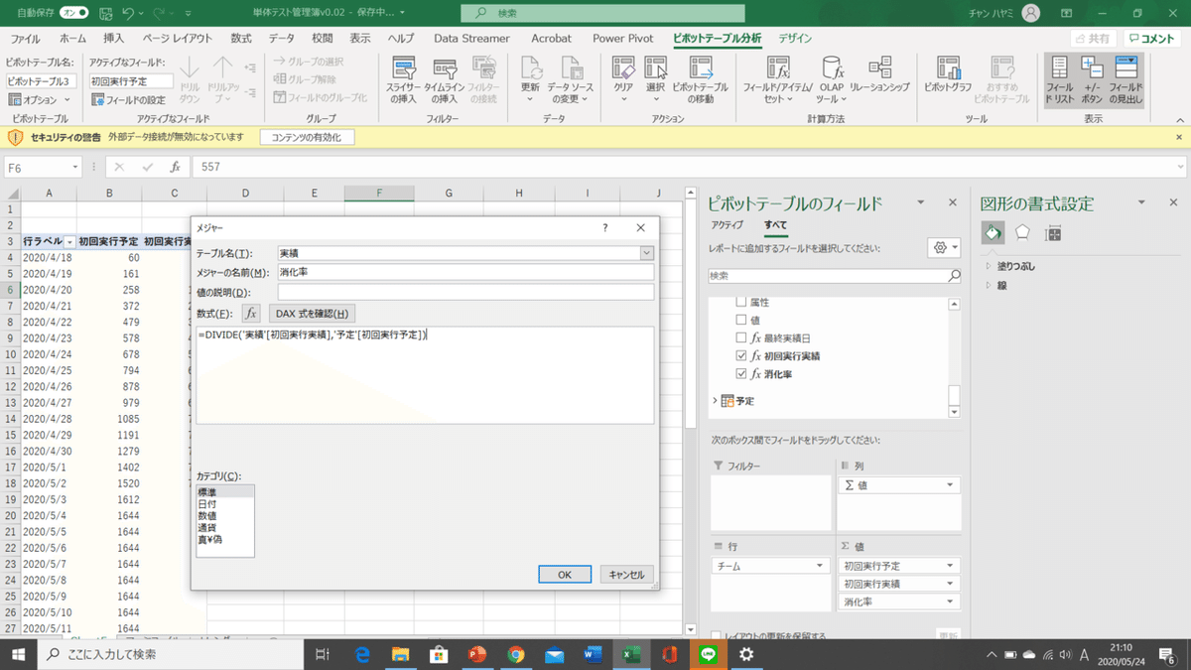Click コンテンツの有効化 button
1191x670 pixels.
click(x=306, y=137)
